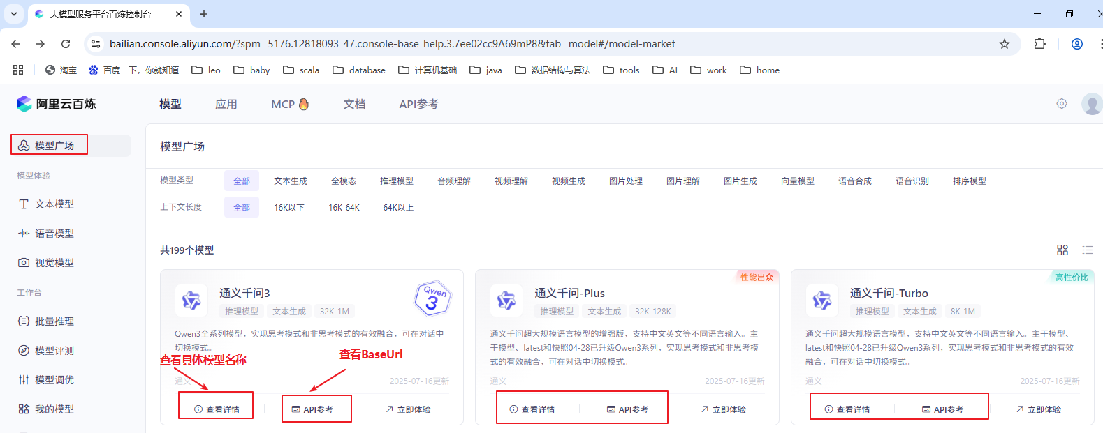Select the 文档 top navigation tab
The image size is (1103, 433).
pyautogui.click(x=355, y=104)
